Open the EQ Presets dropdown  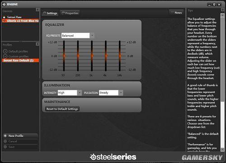[92, 36]
